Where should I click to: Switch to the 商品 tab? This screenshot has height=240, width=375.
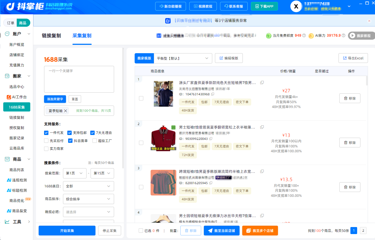click(23, 23)
